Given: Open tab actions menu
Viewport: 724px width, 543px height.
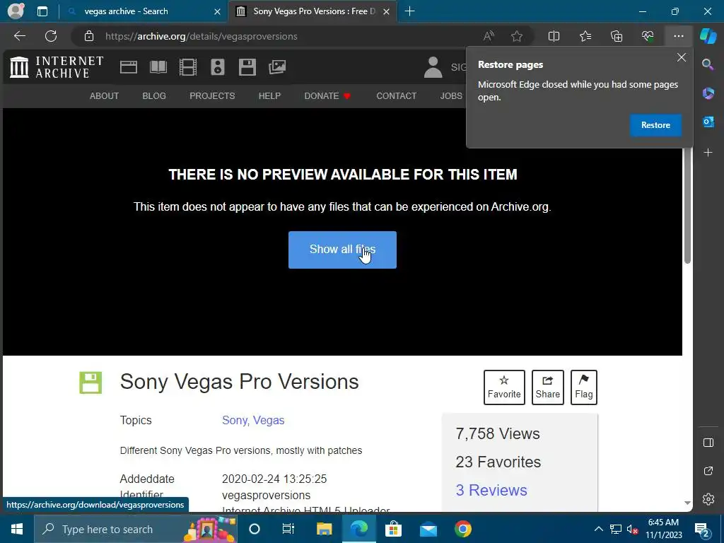Looking at the screenshot, I should [42, 11].
